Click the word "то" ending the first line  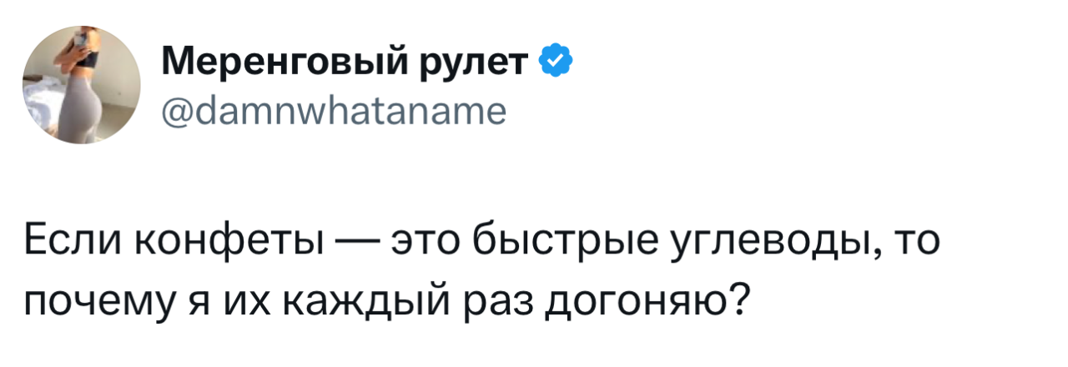pos(916,242)
